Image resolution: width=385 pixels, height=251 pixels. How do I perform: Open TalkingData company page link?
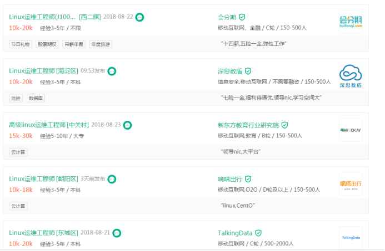click(x=236, y=233)
